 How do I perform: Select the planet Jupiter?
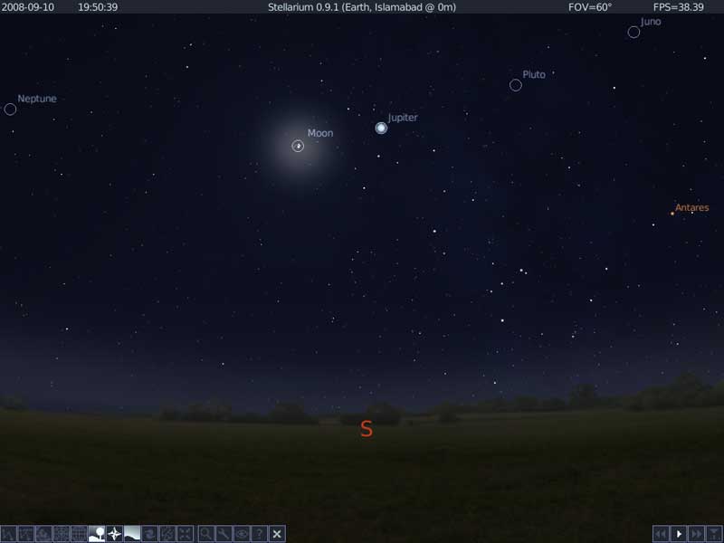pos(381,129)
